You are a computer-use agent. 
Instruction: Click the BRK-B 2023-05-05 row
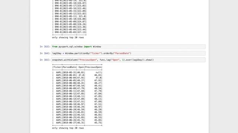70,27
